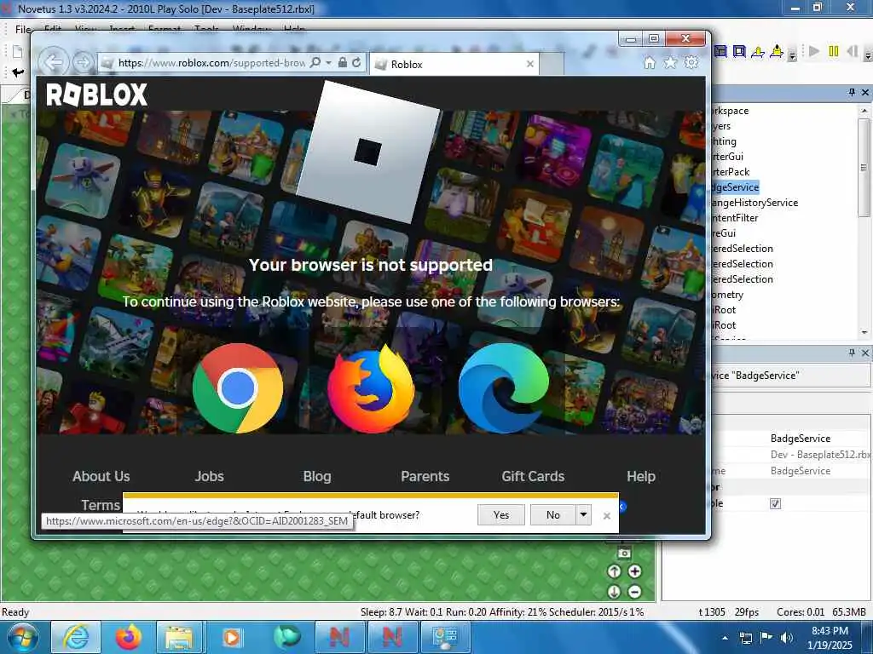Screen dimensions: 873x654
Task: Open toolbar overflow arrow after flame icon
Action: pyautogui.click(x=792, y=55)
